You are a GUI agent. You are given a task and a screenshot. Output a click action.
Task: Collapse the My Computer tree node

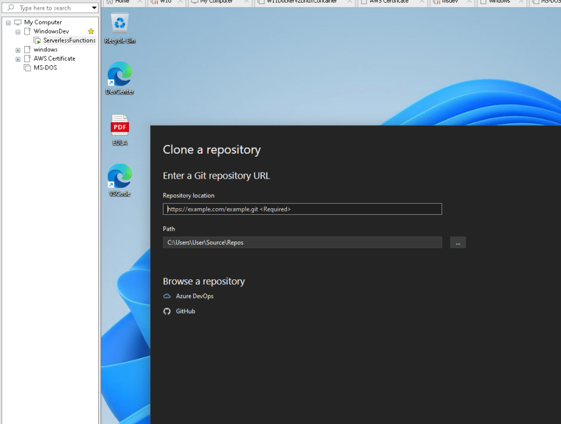(8, 22)
